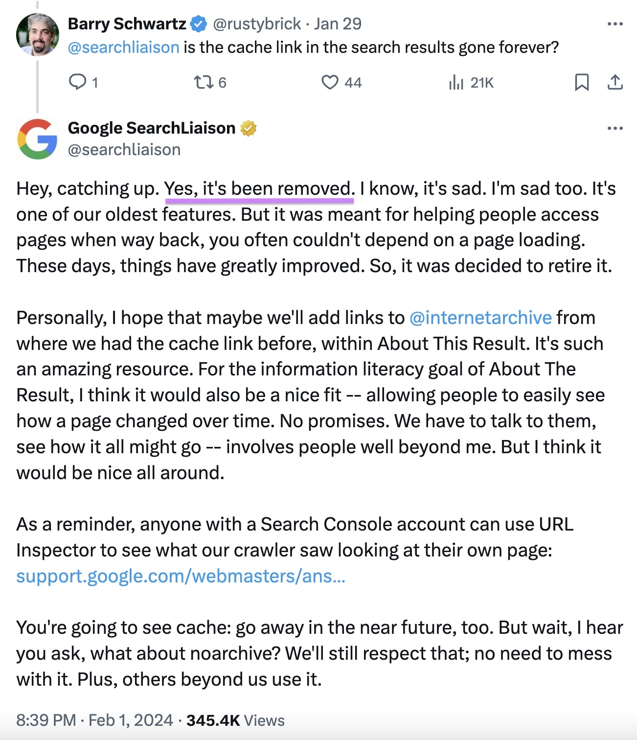
Task: Reply to Barry Schwartz's tweet
Action: pos(80,83)
